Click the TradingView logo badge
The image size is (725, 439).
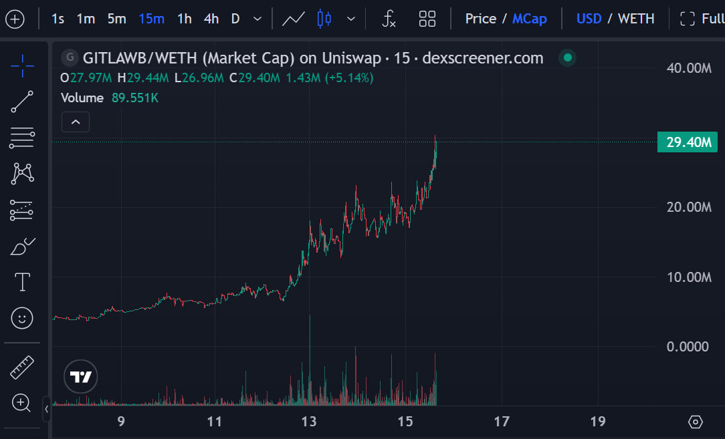click(x=81, y=377)
